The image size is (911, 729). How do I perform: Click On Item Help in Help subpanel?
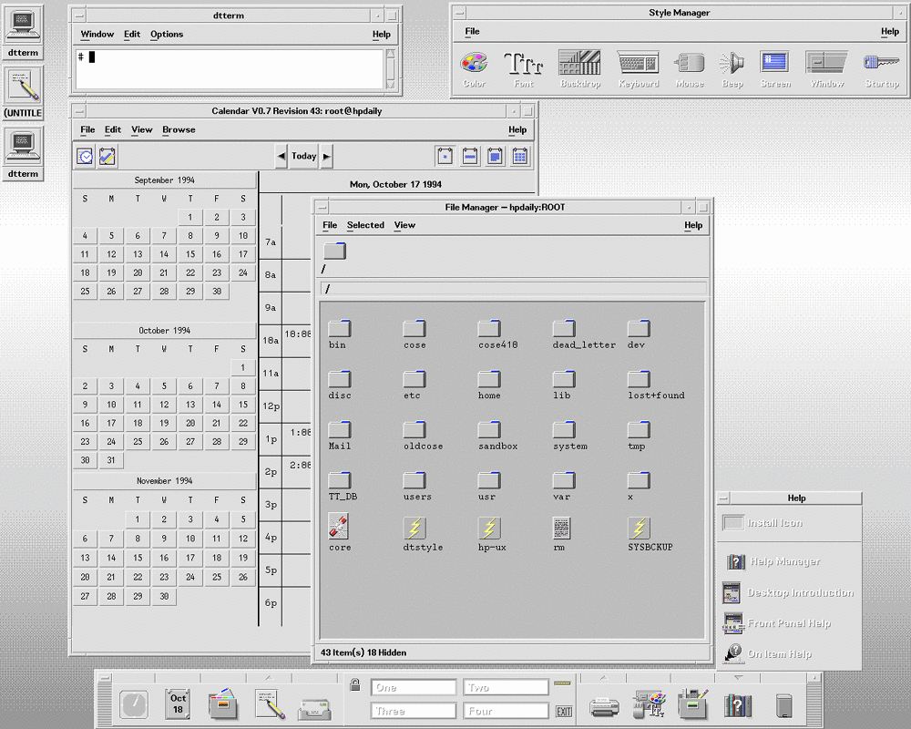click(767, 654)
